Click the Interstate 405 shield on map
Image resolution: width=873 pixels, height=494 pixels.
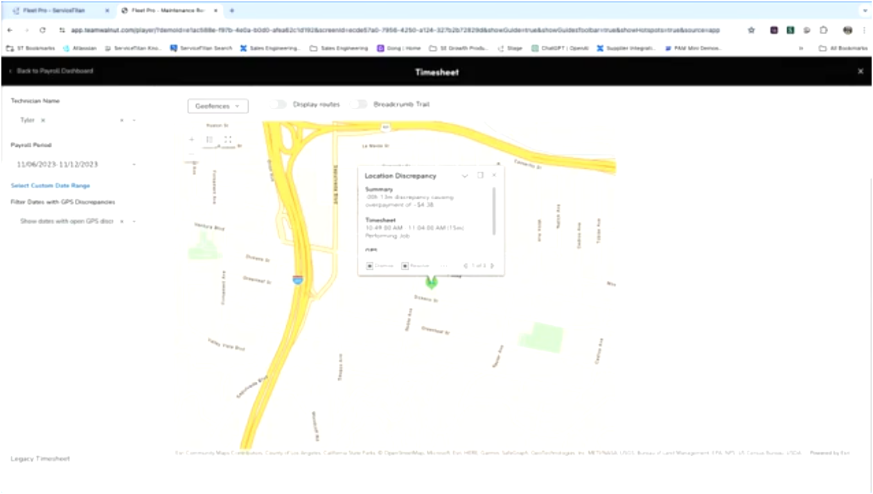297,280
